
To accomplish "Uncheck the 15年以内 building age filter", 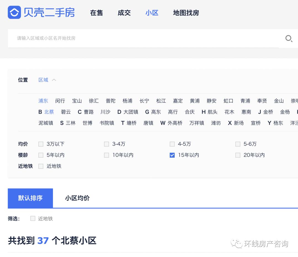I will [172, 155].
